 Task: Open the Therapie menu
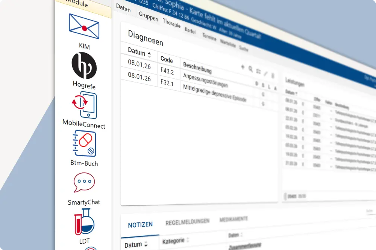[x=172, y=23]
